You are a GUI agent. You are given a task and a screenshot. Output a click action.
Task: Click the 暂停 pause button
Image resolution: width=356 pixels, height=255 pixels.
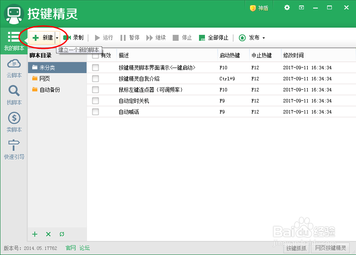point(130,38)
